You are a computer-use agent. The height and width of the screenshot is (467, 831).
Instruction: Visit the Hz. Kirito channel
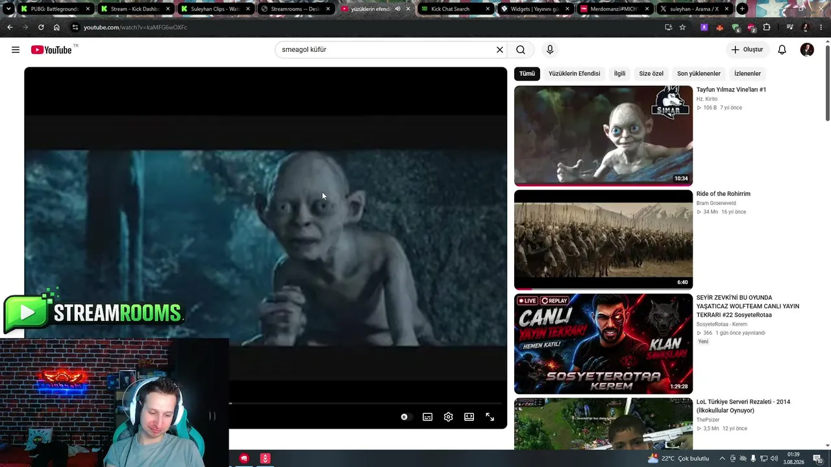click(x=707, y=99)
